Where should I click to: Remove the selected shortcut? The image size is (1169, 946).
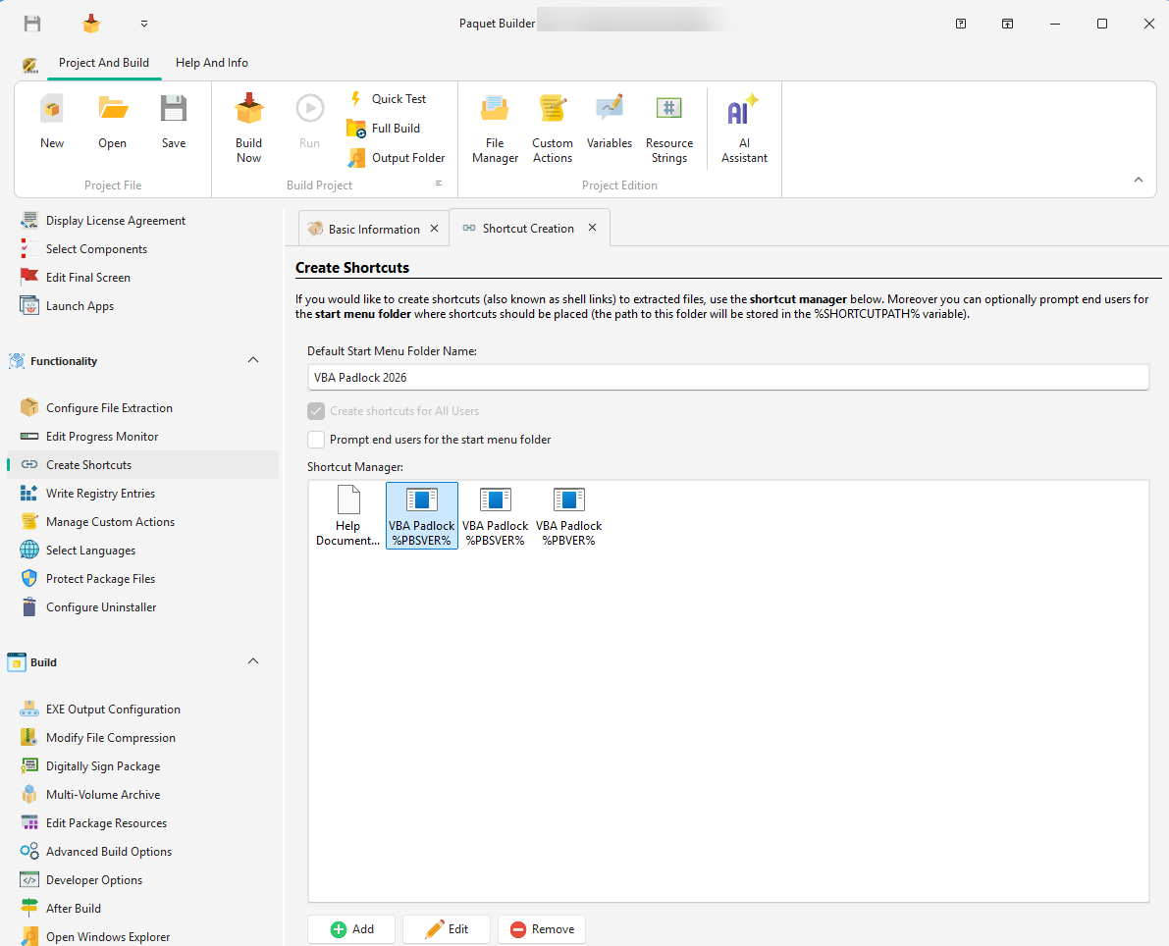point(541,928)
